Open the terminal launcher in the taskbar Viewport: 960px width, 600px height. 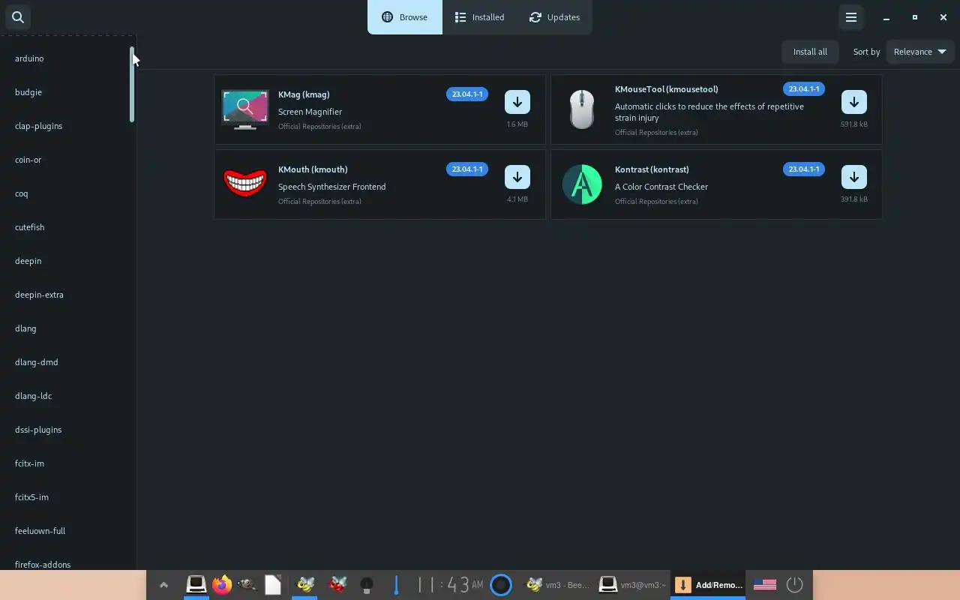[x=196, y=584]
